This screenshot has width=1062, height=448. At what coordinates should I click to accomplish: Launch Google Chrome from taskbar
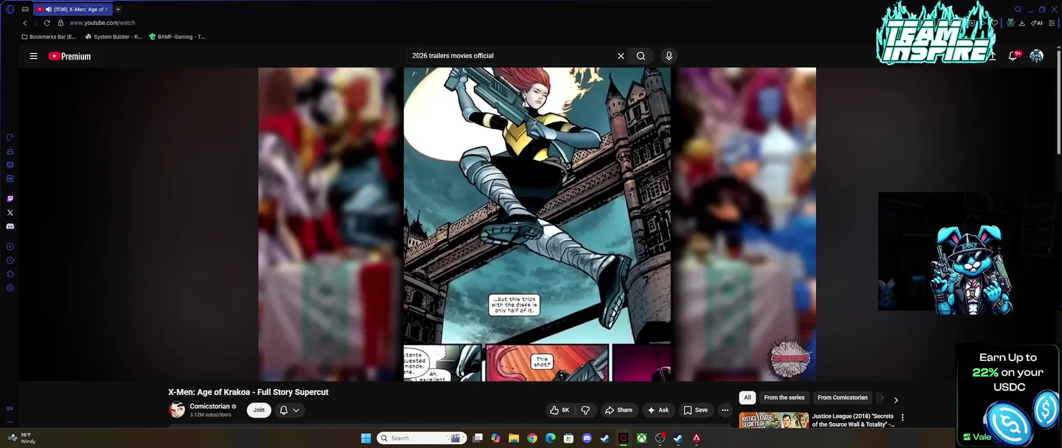tap(532, 438)
